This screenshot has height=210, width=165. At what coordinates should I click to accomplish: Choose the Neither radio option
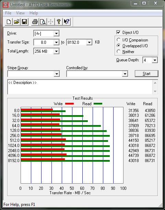tap(118, 51)
